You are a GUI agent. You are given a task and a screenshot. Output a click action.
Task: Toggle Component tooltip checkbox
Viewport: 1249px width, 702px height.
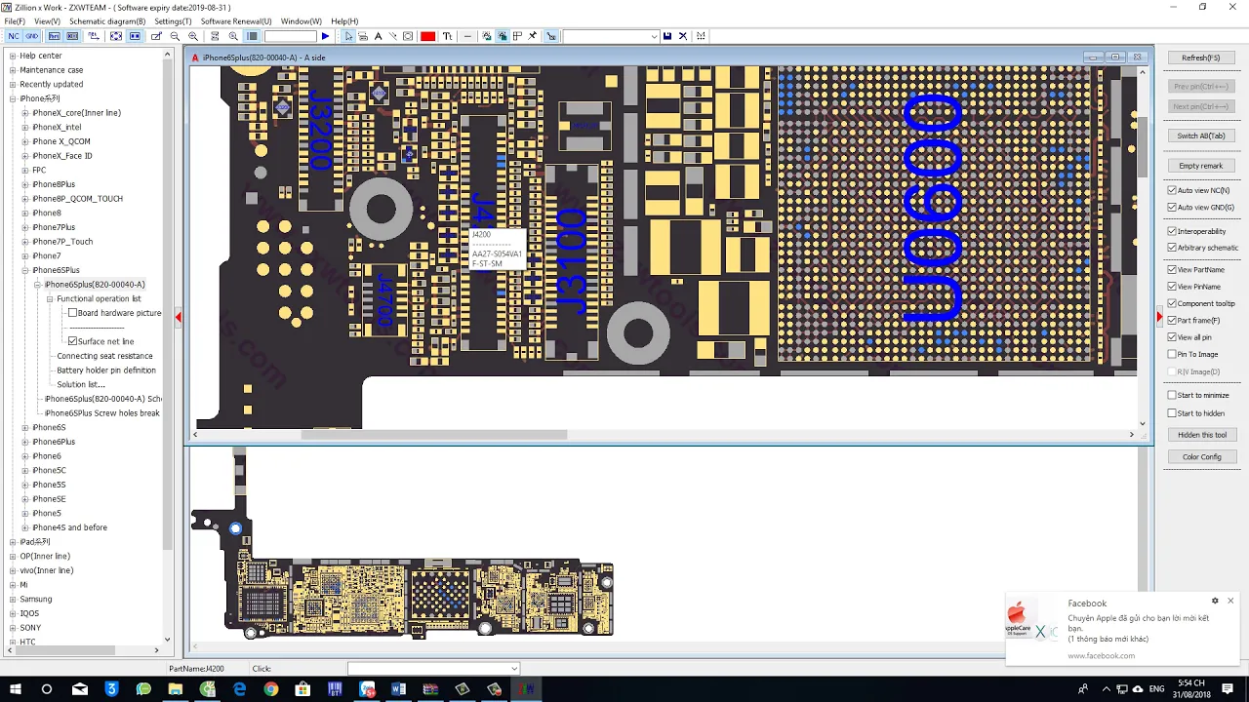click(1172, 303)
